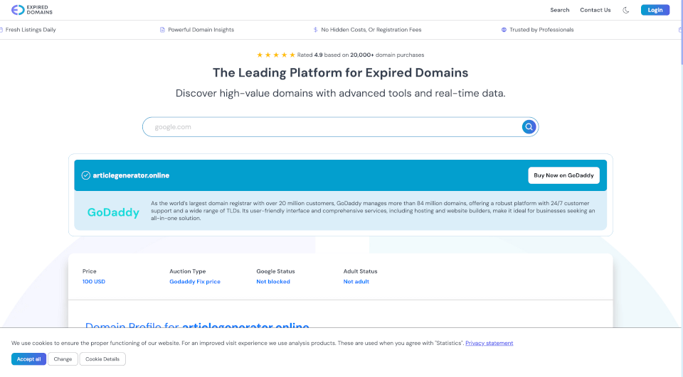Image resolution: width=683 pixels, height=377 pixels.
Task: Click the GoDaddy logo
Action: point(113,212)
